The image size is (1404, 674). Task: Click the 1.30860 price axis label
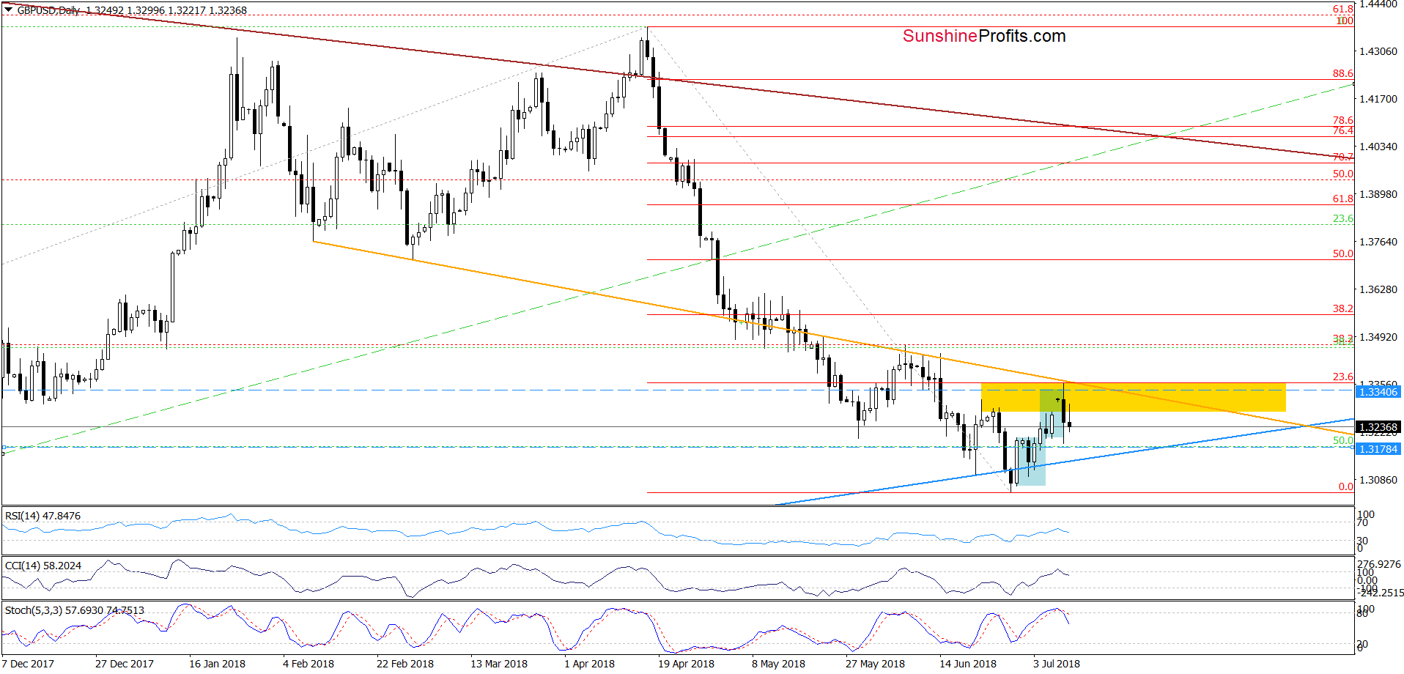(1378, 480)
